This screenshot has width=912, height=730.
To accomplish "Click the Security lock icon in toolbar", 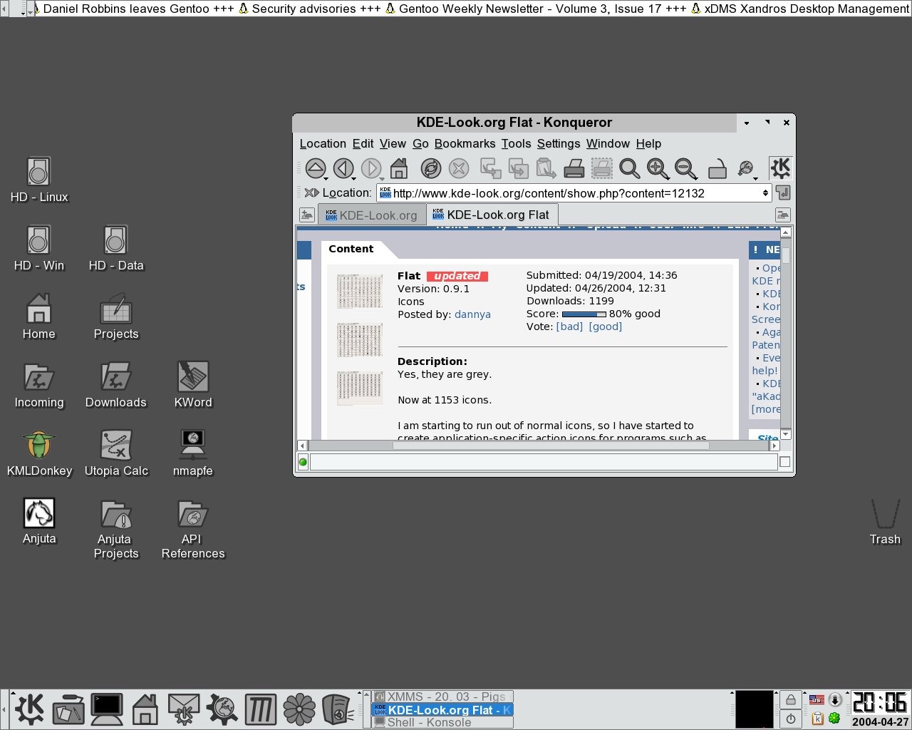I will [717, 168].
